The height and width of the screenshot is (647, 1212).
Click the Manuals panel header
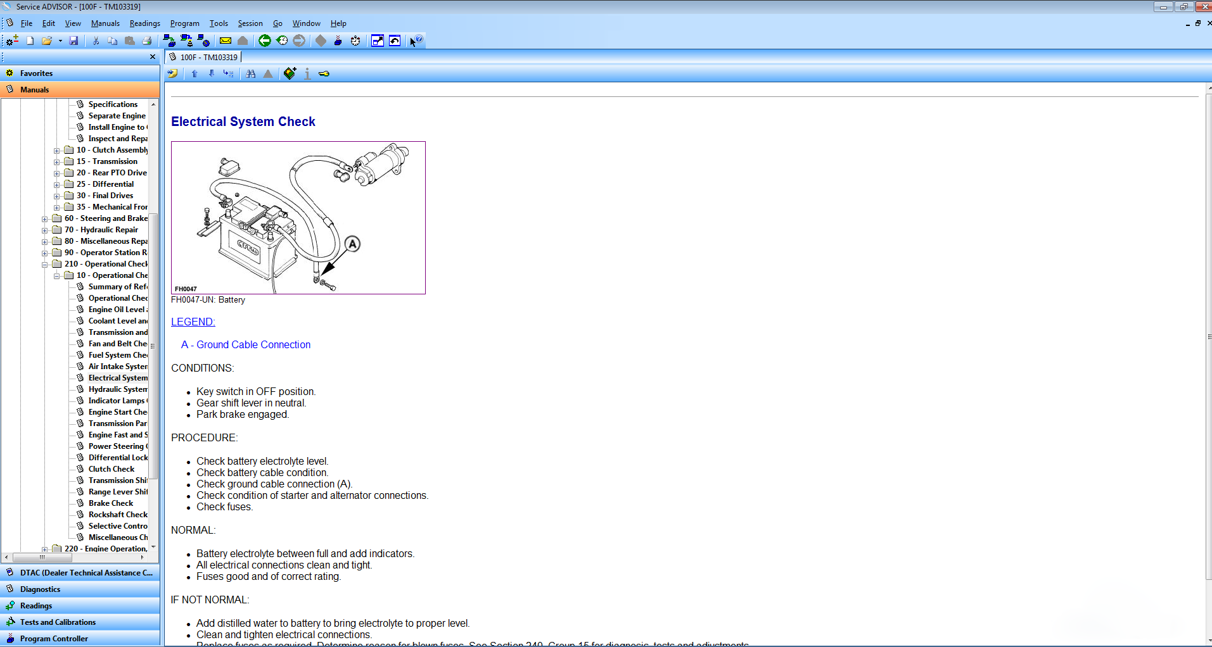pos(80,90)
